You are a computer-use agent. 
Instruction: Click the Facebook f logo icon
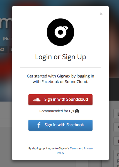point(39,125)
